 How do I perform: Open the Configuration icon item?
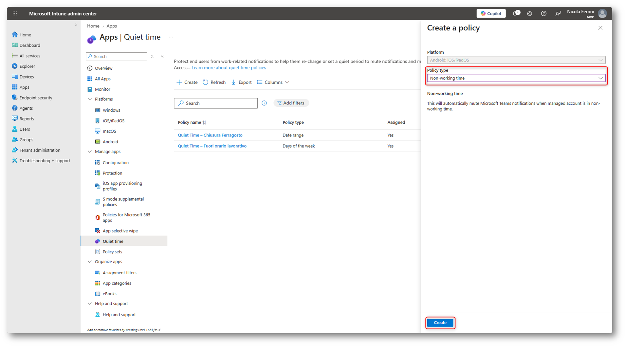coord(98,162)
